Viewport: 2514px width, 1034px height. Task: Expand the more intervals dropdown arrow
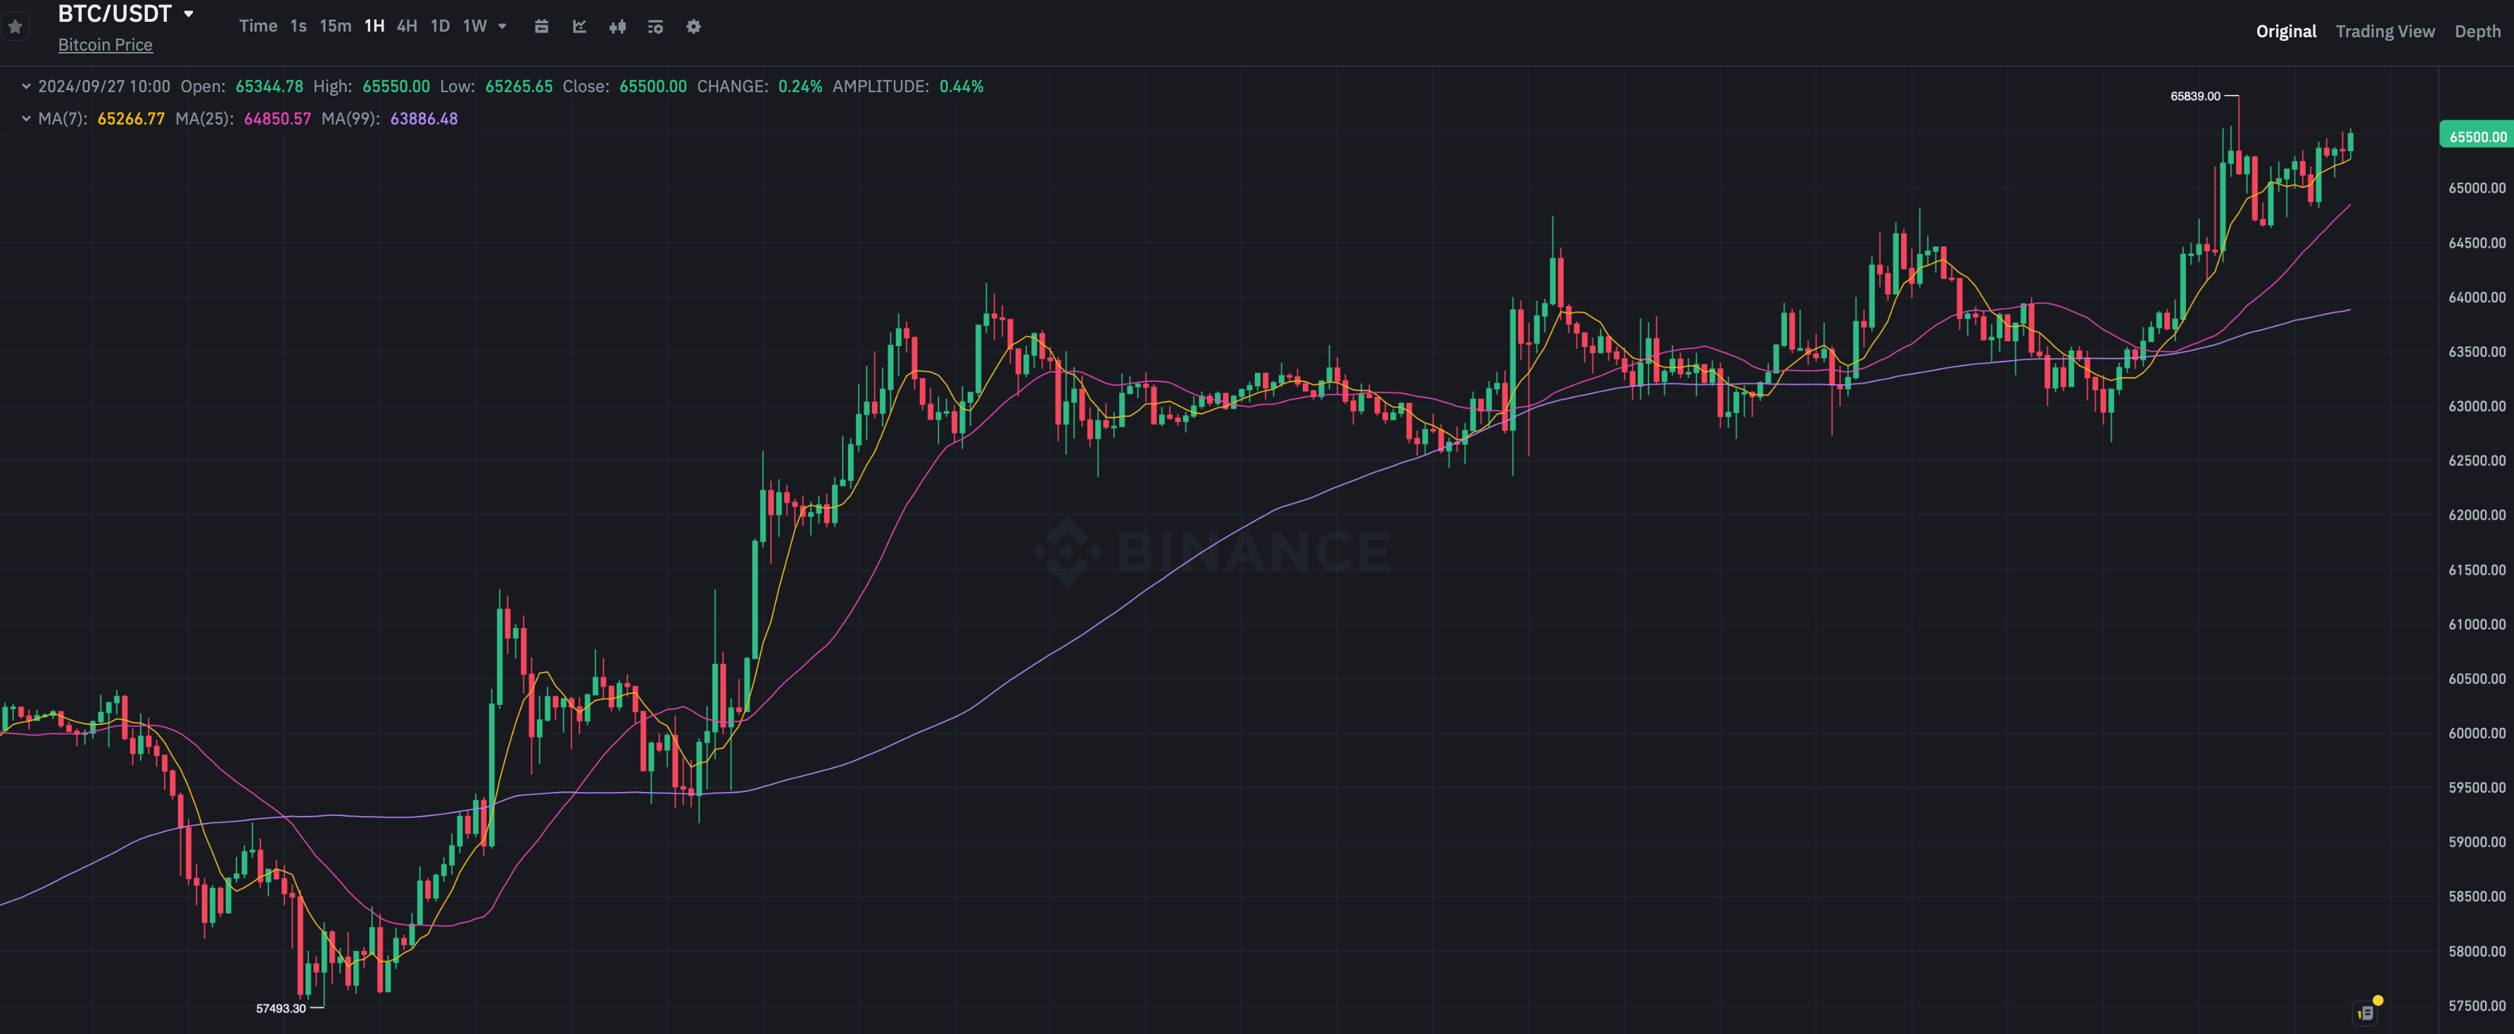click(x=503, y=26)
